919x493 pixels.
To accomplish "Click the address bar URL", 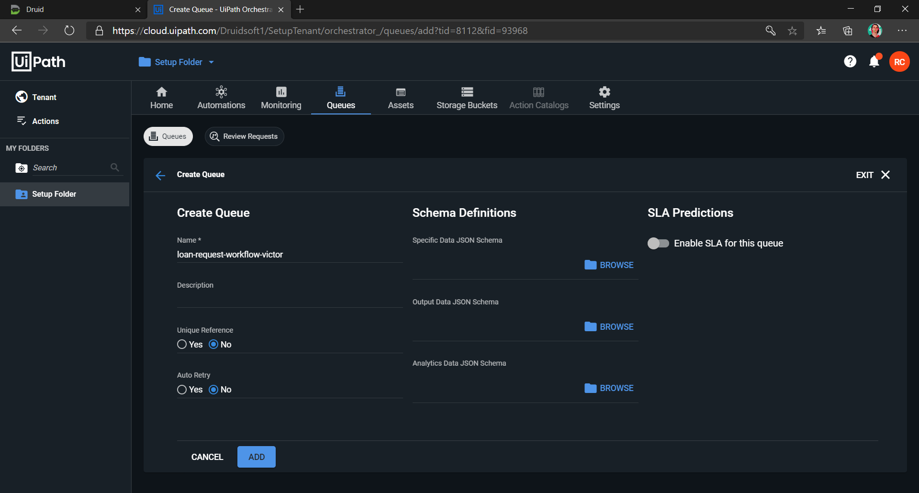I will coord(320,31).
